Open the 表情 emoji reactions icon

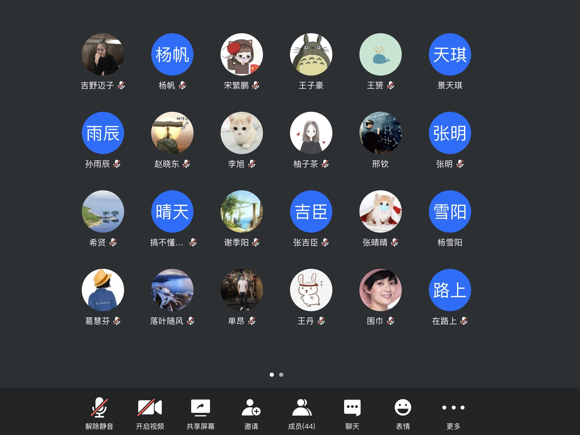tap(403, 408)
